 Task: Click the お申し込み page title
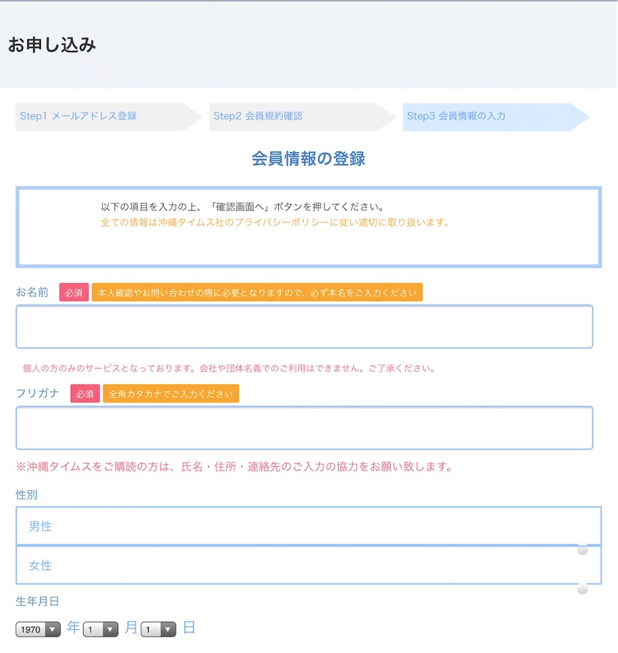[x=52, y=45]
